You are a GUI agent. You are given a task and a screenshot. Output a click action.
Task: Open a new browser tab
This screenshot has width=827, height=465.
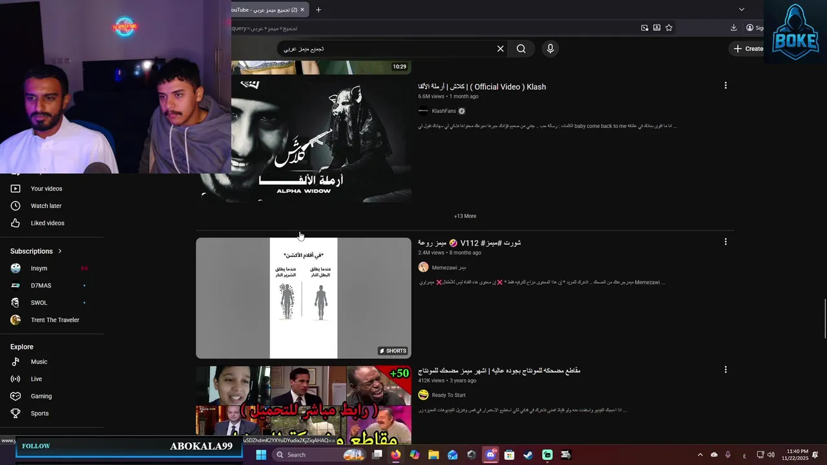click(x=319, y=10)
